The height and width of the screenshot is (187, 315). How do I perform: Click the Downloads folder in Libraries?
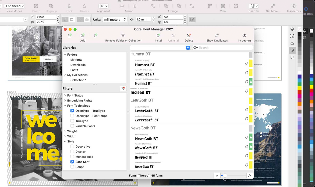(x=78, y=65)
